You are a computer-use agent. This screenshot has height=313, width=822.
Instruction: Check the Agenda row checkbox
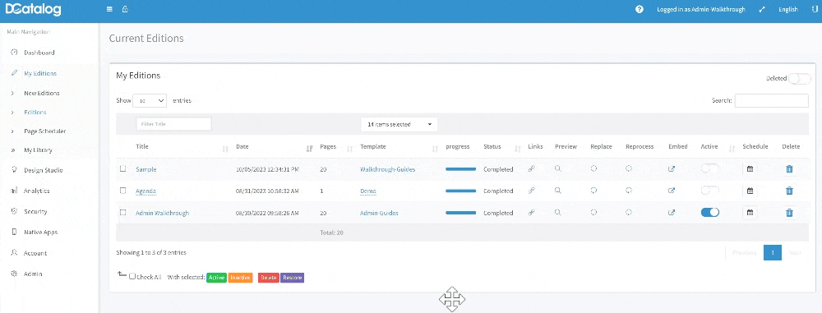[123, 191]
